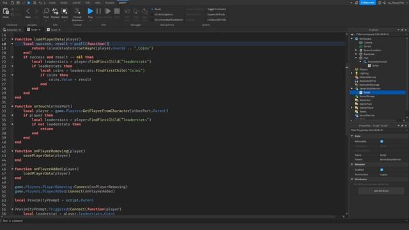Image resolution: width=409 pixels, height=230 pixels.
Task: Click the Step Into debugger icon
Action: [x=127, y=11]
